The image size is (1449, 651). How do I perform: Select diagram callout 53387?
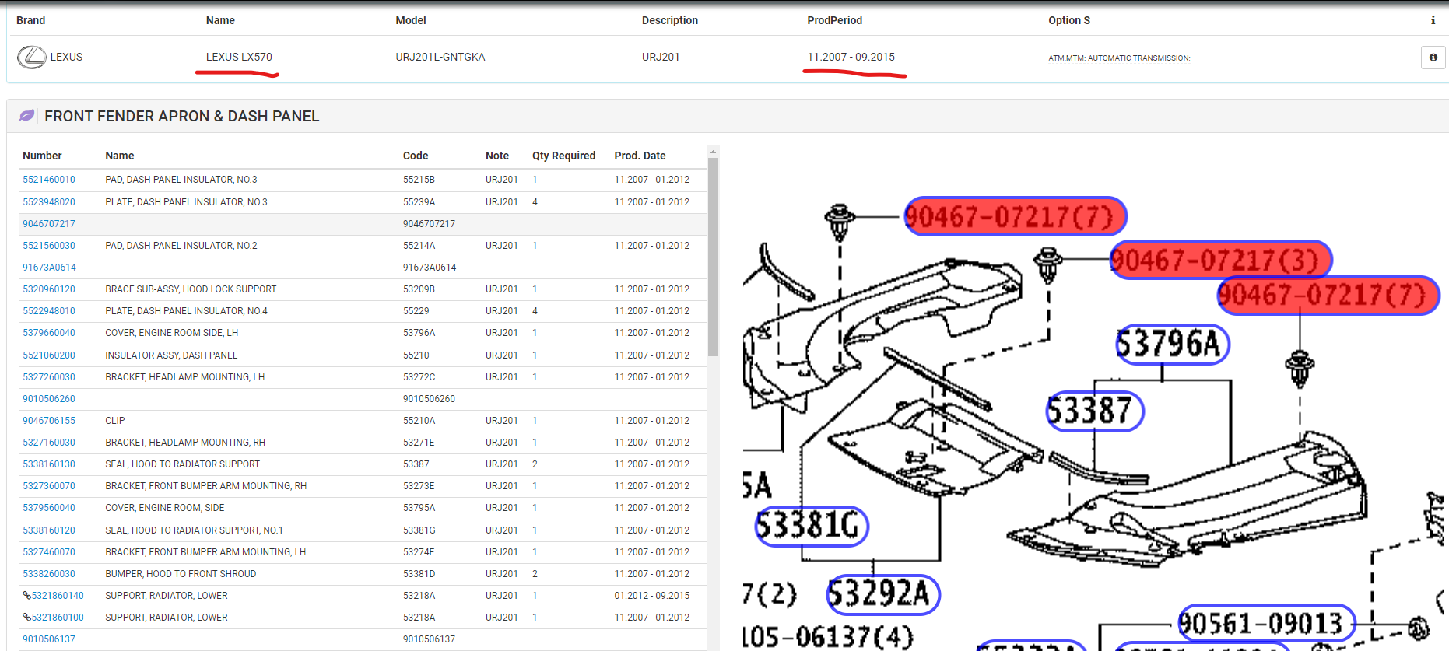tap(1095, 411)
